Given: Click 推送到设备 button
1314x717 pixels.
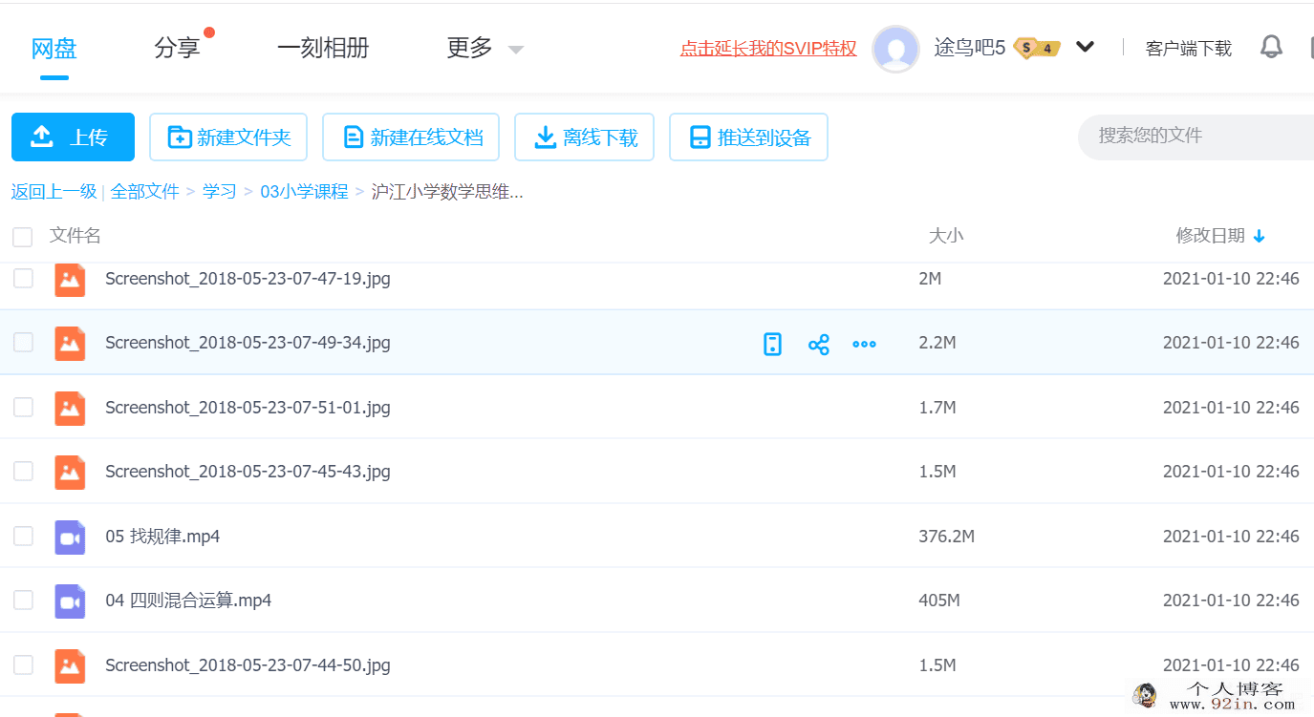Looking at the screenshot, I should point(748,137).
